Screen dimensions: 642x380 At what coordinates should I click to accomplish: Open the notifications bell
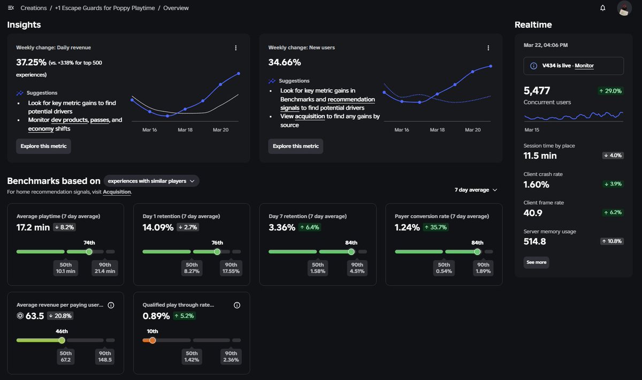tap(603, 8)
